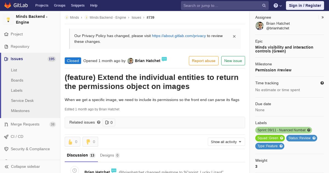Image resolution: width=329 pixels, height=173 pixels.
Task: Dismiss the privacy policy notice
Action: click(x=234, y=36)
